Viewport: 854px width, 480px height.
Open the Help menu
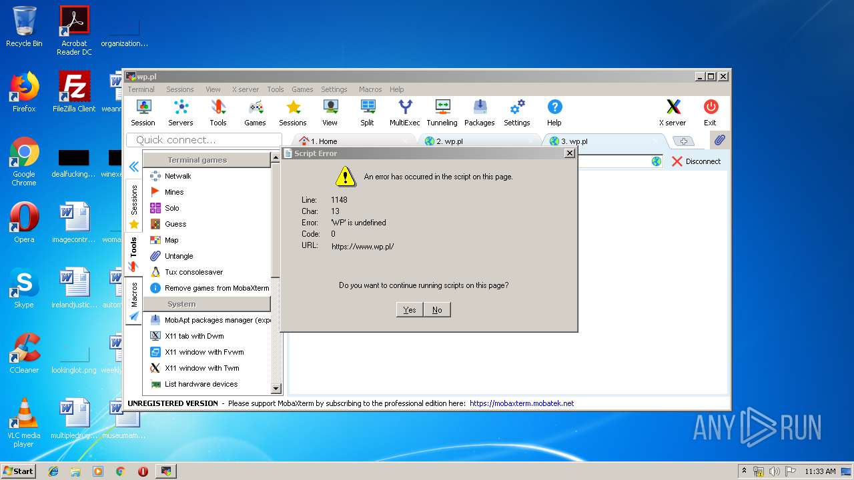coord(397,89)
